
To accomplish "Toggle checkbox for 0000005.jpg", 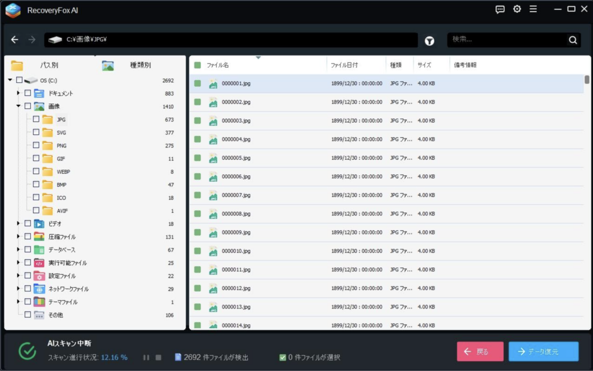I will click(197, 158).
